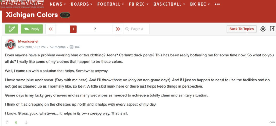This screenshot has width=276, height=126.
Task: Click the Ohio State avatar thumbnail
Action: pyautogui.click(x=11, y=44)
